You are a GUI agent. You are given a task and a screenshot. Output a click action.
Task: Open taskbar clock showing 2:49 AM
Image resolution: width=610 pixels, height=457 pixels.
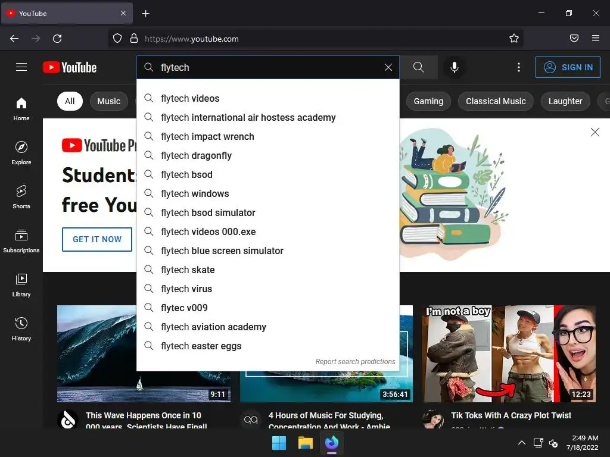click(583, 443)
